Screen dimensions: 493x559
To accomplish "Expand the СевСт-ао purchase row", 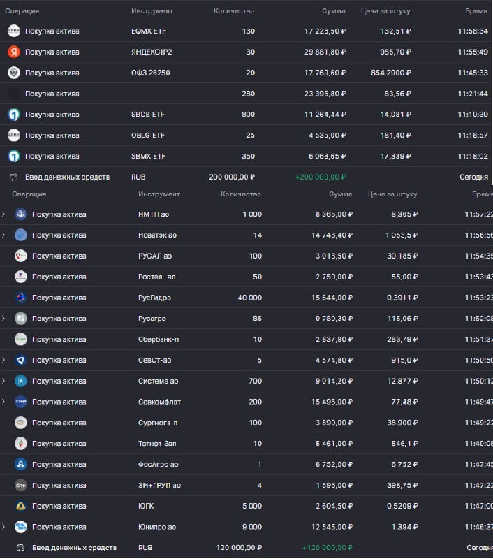I will [x=3, y=360].
